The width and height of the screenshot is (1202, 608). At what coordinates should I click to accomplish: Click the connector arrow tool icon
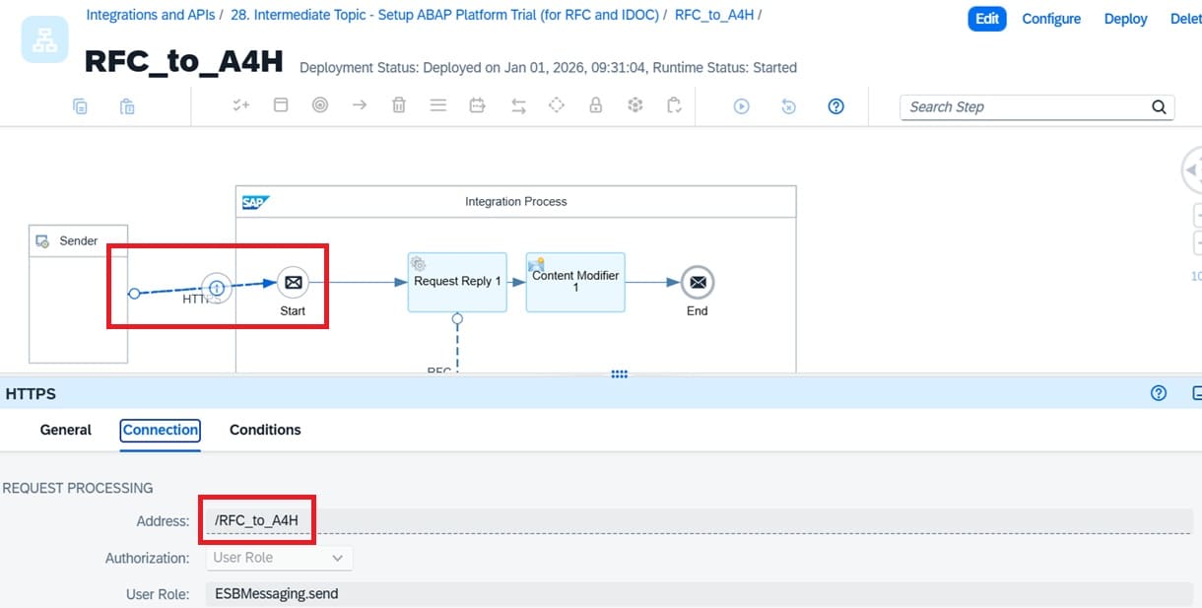[x=360, y=105]
